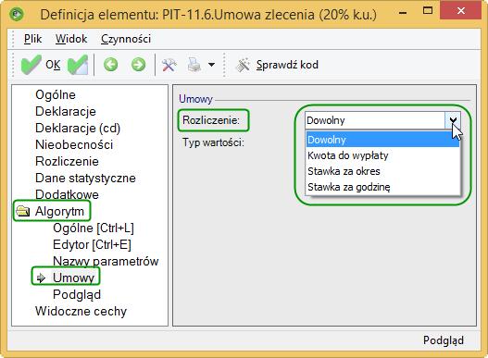Select Rozliczenie in the left tree
This screenshot has height=358, width=488.
[67, 162]
